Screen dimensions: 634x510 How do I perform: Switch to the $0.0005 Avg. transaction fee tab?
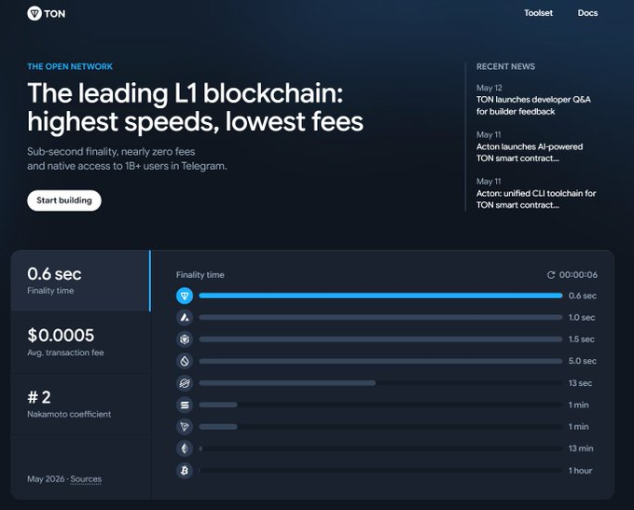pos(81,342)
